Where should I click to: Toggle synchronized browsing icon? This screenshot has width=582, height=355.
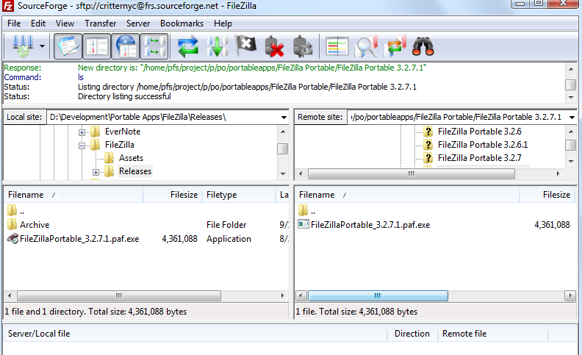click(395, 47)
